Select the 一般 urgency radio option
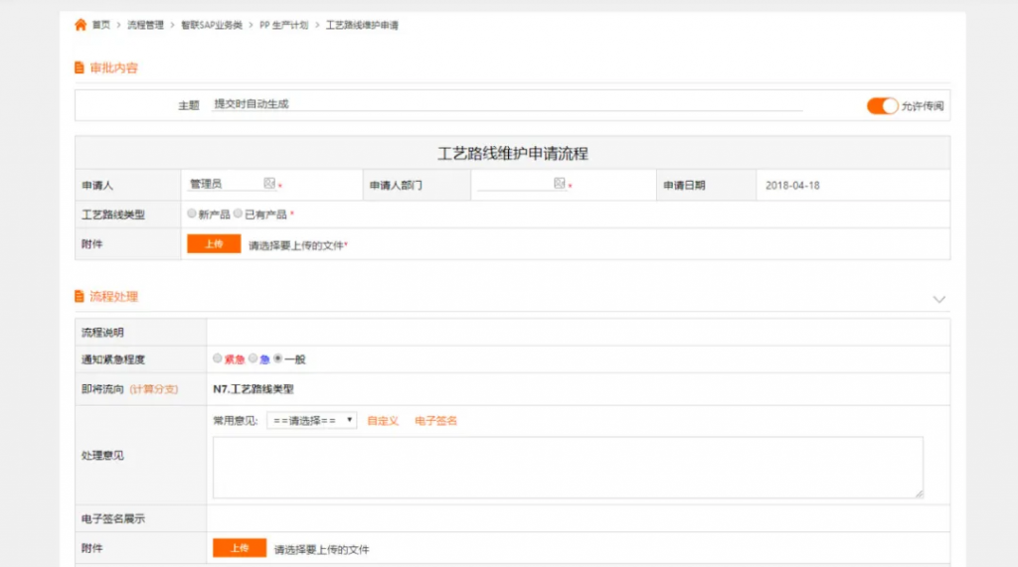Viewport: 1018px width, 567px height. click(x=278, y=358)
